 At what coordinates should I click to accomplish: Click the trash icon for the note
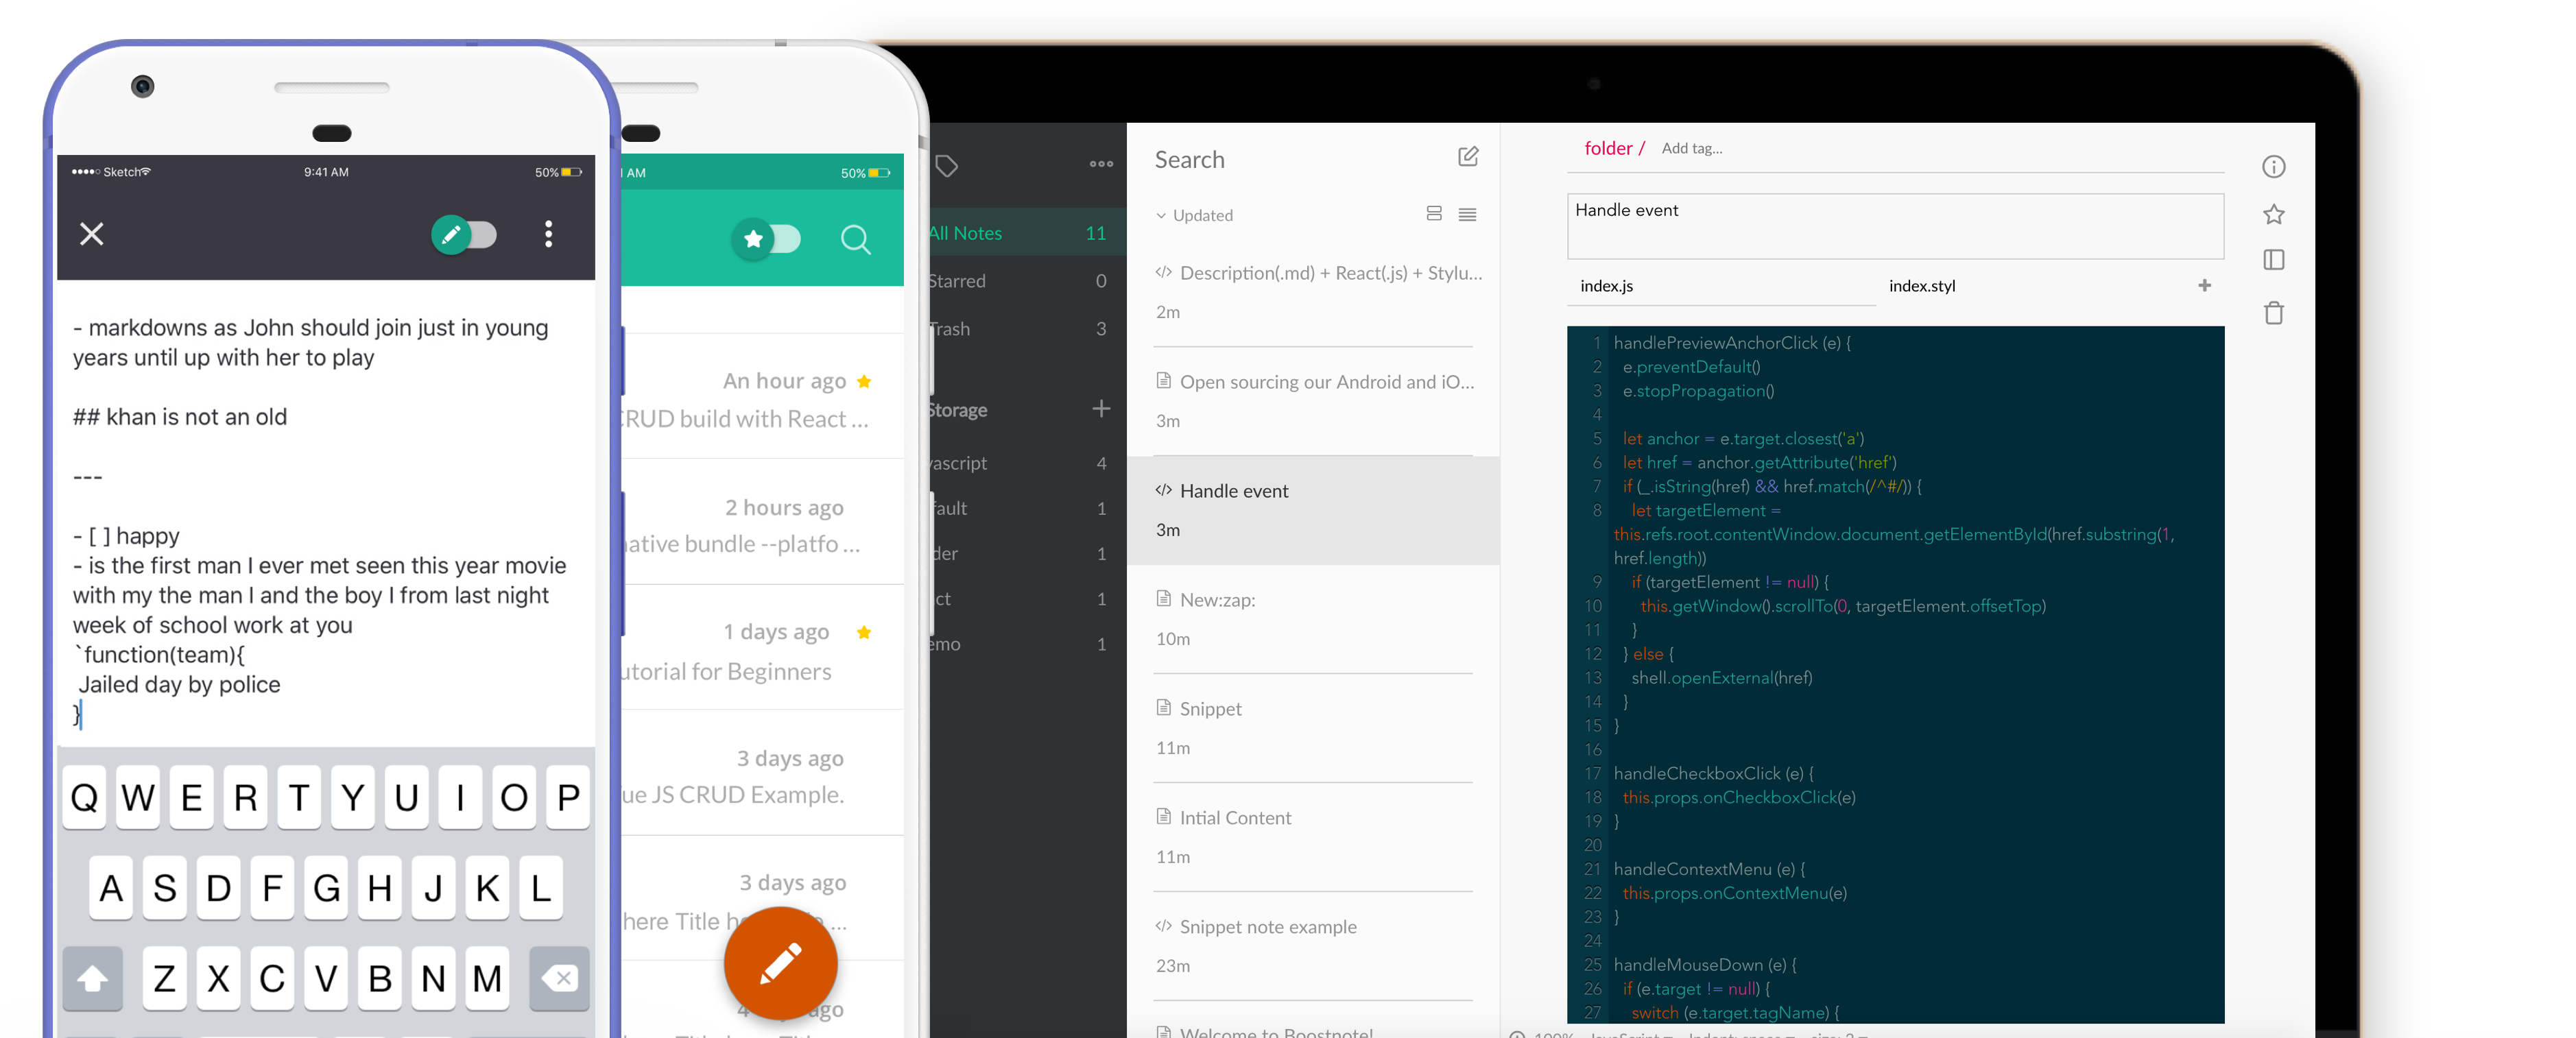[2273, 313]
